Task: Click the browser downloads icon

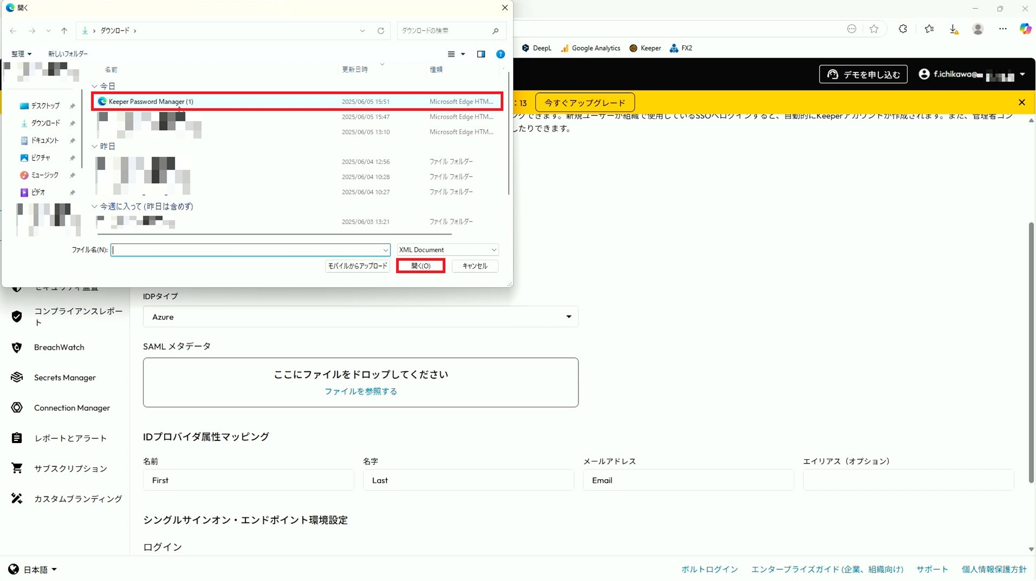Action: [953, 29]
